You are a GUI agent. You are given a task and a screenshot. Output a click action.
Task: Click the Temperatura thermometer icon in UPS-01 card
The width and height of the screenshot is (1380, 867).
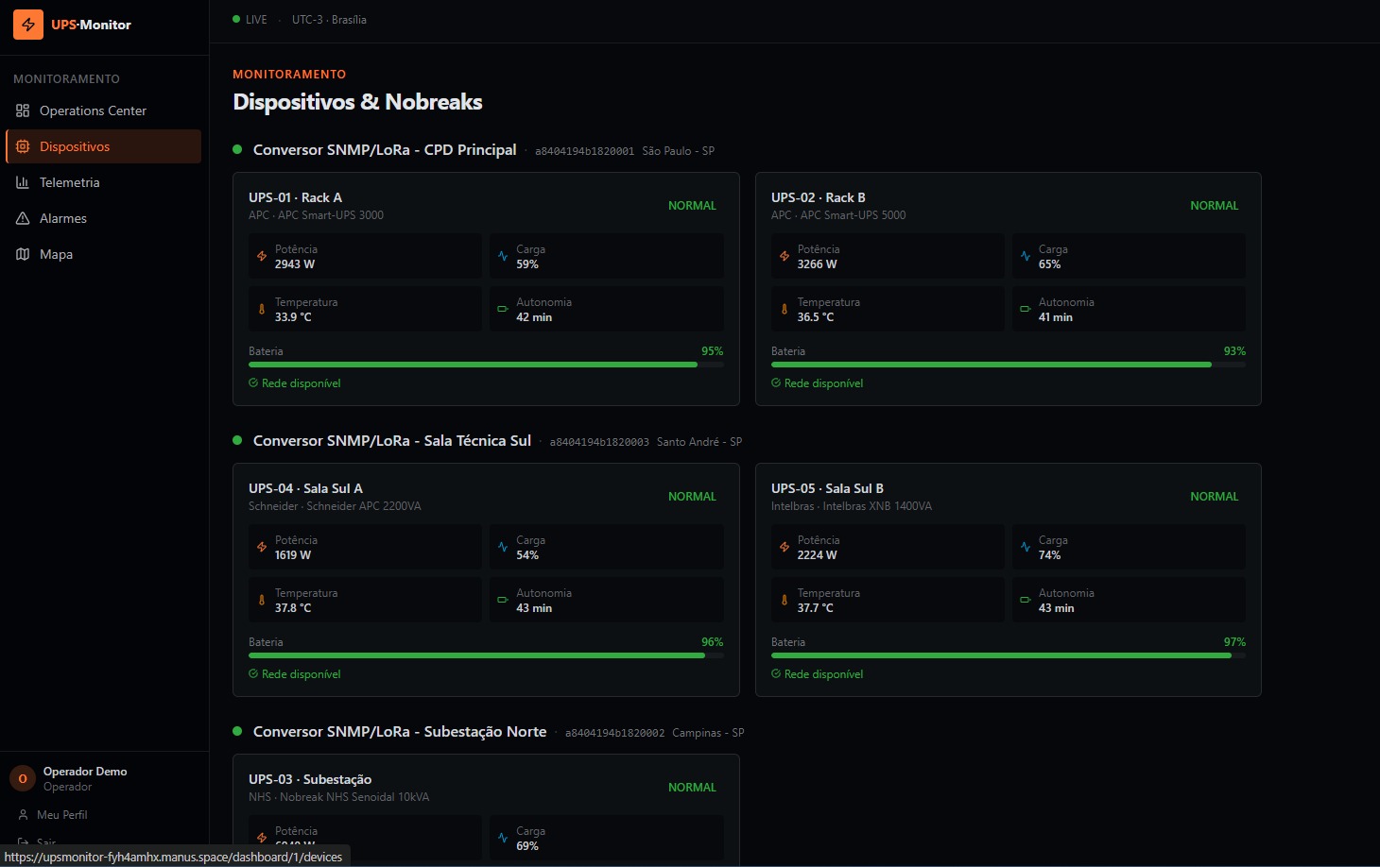262,309
